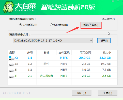
Task: Minimize the DaBaiCai window
Action: pyautogui.click(x=118, y=1)
